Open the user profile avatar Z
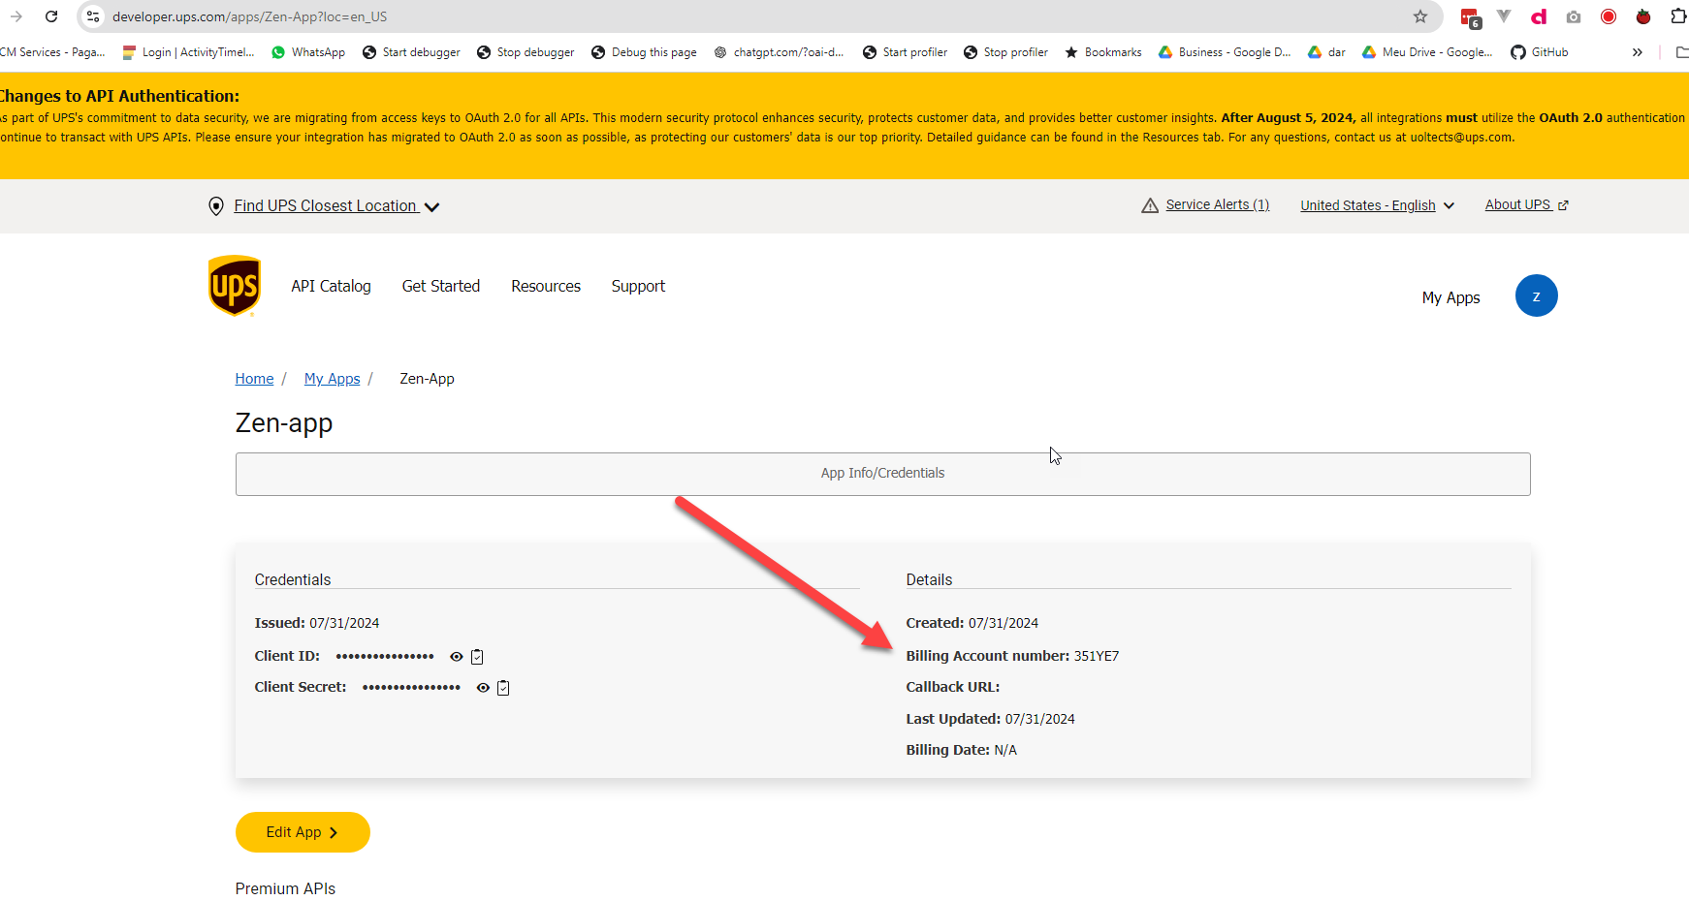 pyautogui.click(x=1536, y=295)
